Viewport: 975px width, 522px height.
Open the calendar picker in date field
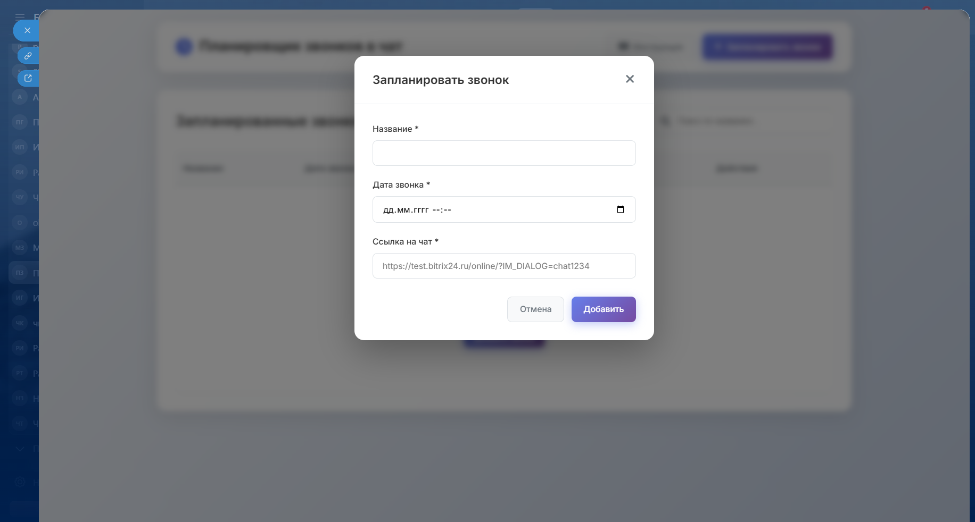tap(621, 209)
